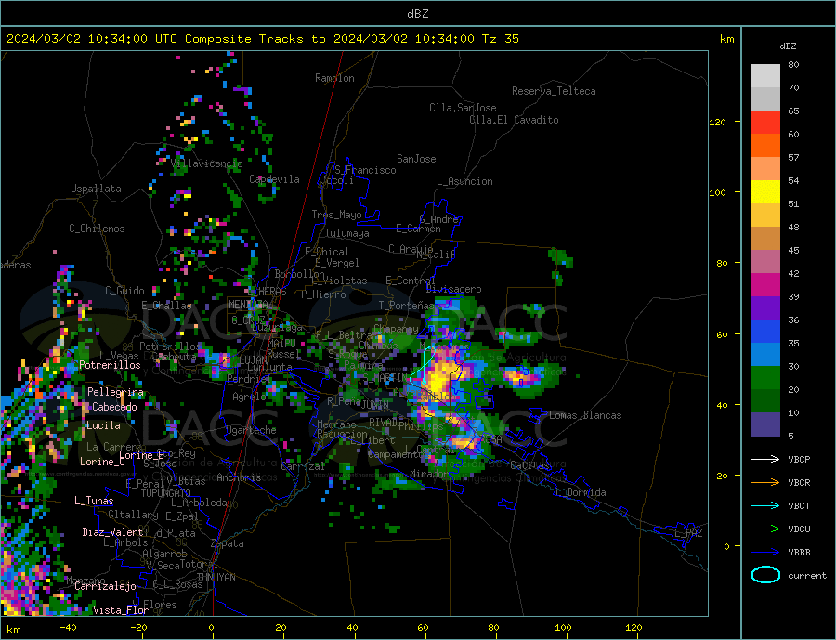Image resolution: width=836 pixels, height=640 pixels.
Task: Click the 'Tz 35' text in the header
Action: (500, 39)
